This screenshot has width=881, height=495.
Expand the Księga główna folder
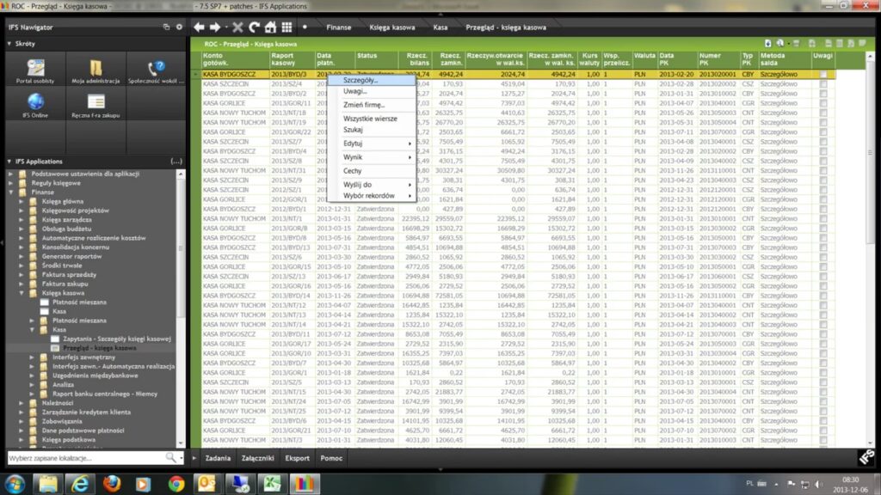coord(22,202)
